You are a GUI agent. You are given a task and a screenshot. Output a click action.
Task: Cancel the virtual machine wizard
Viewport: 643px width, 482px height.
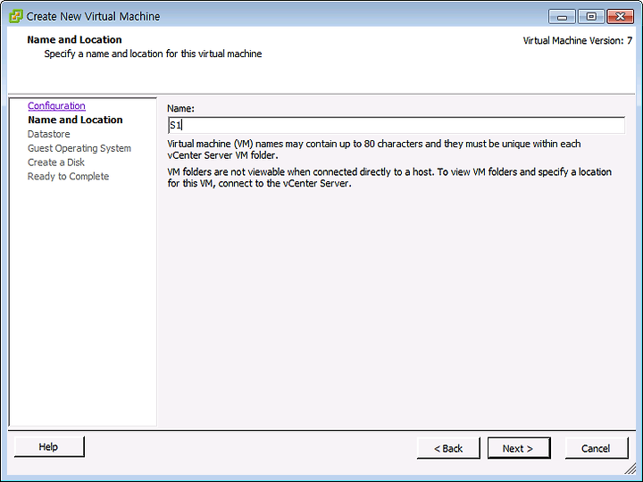[597, 448]
